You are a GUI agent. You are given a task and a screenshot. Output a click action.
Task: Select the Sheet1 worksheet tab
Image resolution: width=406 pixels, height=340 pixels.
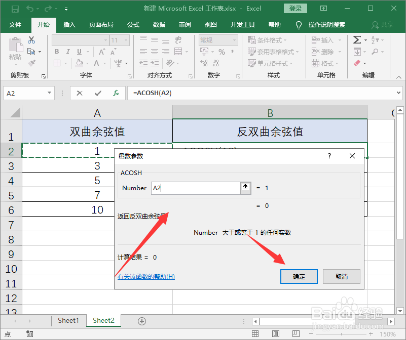[68, 320]
